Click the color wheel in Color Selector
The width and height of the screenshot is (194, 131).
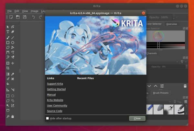click(158, 36)
